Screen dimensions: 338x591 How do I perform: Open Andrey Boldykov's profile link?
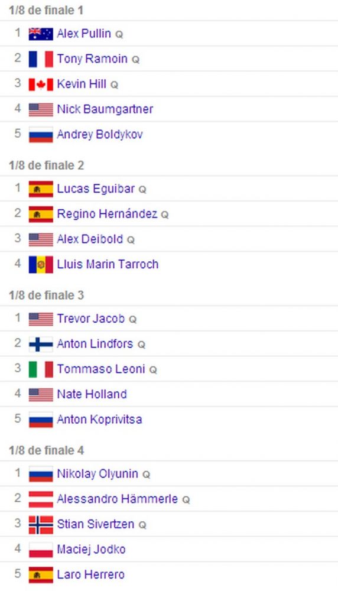coord(100,135)
